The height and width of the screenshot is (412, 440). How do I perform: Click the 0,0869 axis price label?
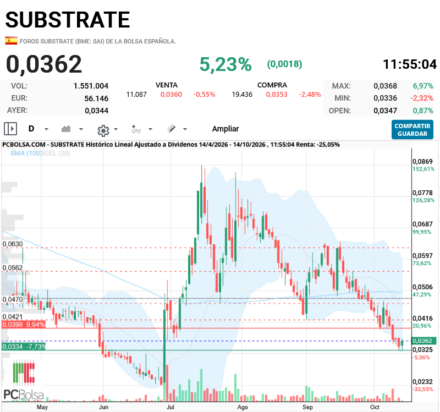tap(422, 162)
